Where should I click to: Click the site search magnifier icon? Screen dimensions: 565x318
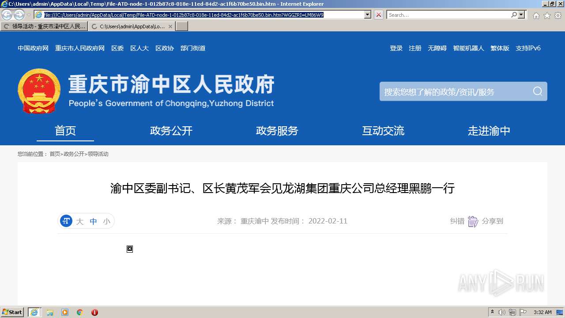pyautogui.click(x=537, y=91)
